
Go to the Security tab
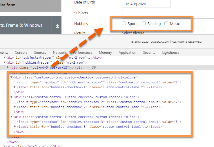[x=149, y=53]
